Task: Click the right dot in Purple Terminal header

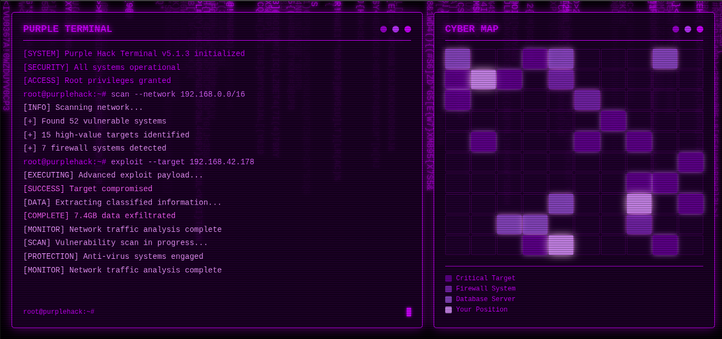Action: (408, 29)
